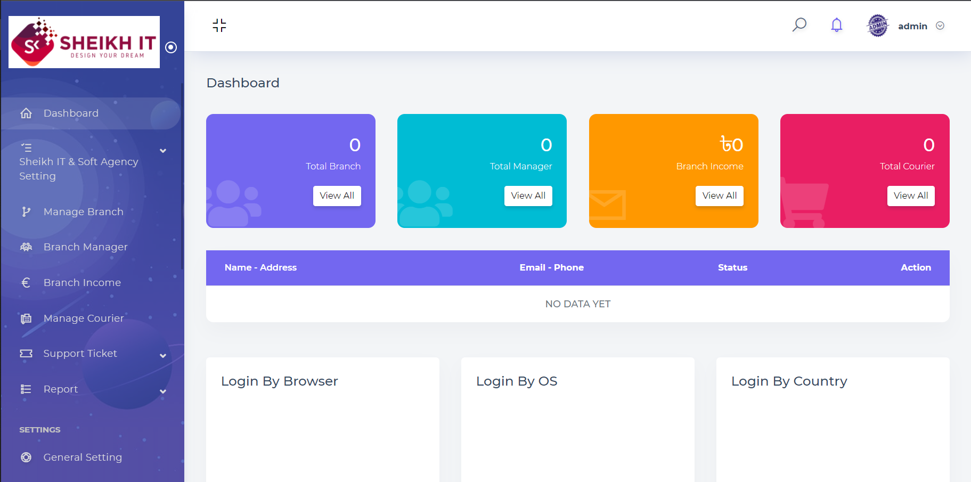This screenshot has width=971, height=482.
Task: Click View All on Total Branch card
Action: coord(337,195)
